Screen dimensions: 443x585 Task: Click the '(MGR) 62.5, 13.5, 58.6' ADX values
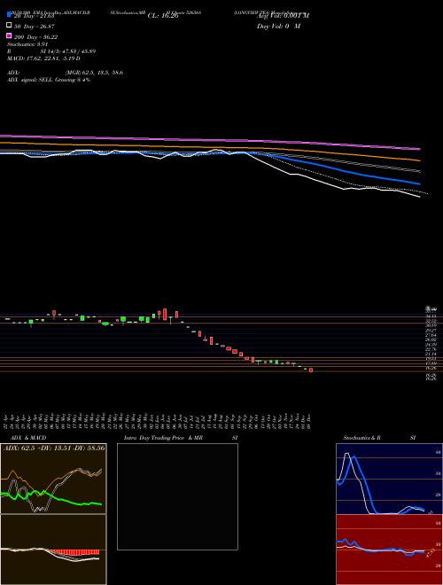click(94, 73)
